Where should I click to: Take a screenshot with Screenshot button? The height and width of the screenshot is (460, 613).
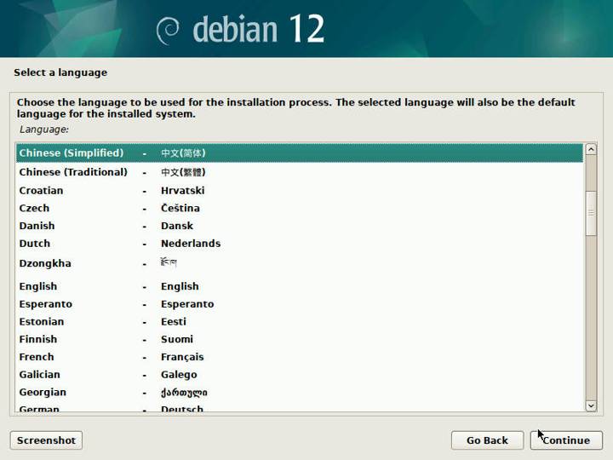point(46,440)
